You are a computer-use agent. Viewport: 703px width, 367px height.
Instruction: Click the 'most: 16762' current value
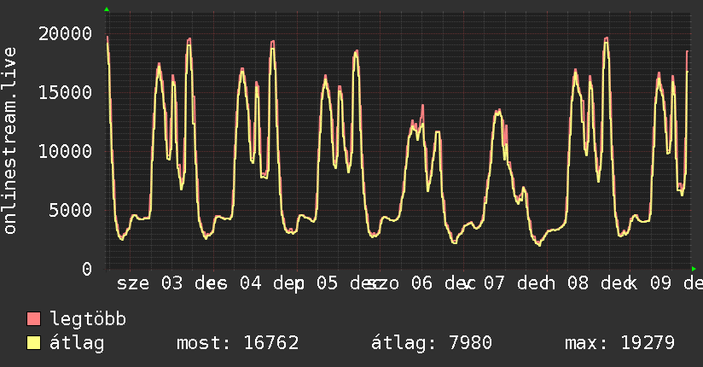coord(238,343)
